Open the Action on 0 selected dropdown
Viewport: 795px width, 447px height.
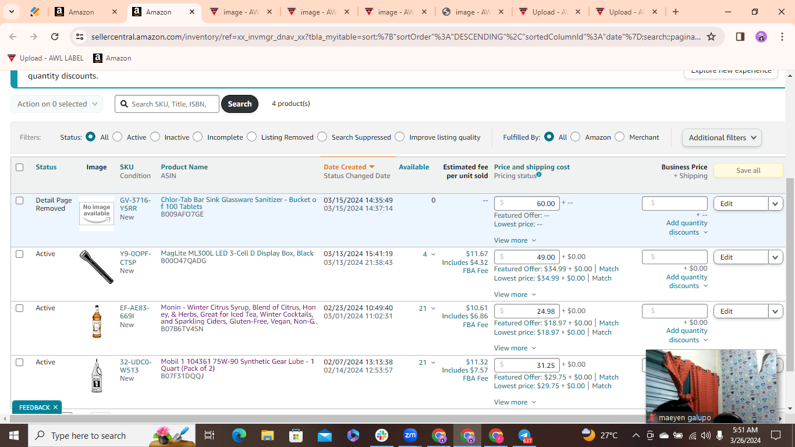click(57, 104)
